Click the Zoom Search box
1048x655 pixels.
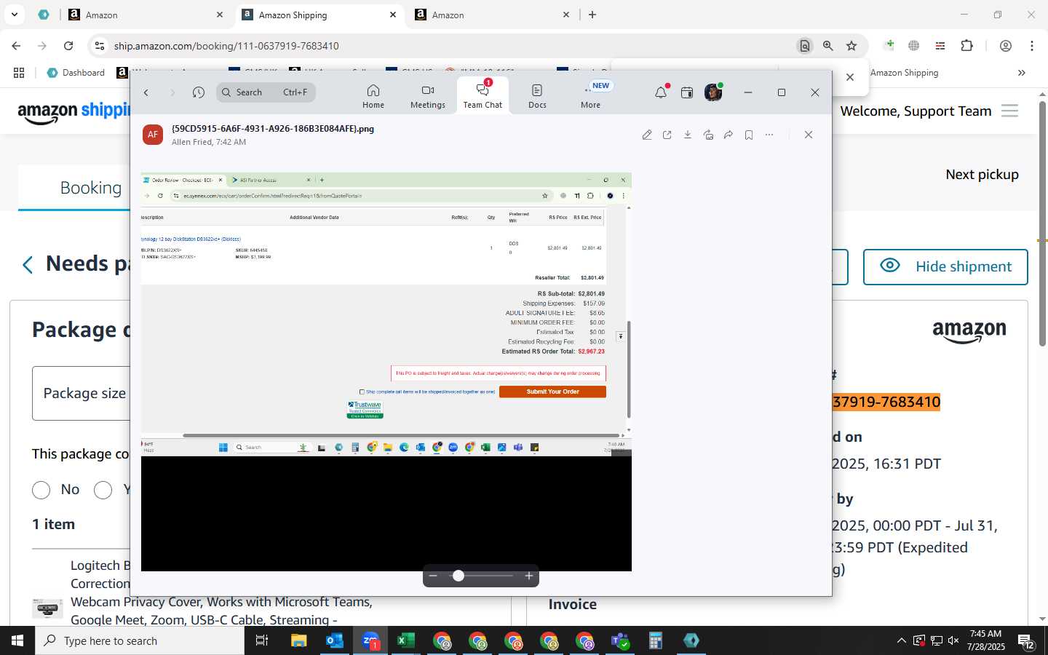click(x=266, y=92)
